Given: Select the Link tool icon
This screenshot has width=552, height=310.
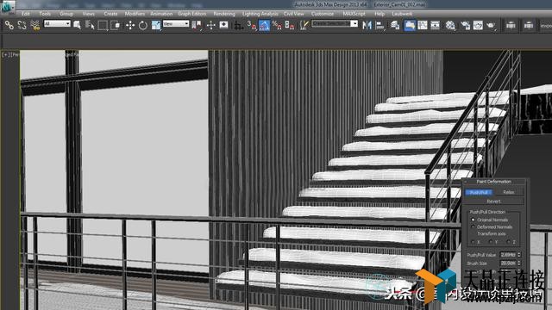Looking at the screenshot, I should pos(9,25).
